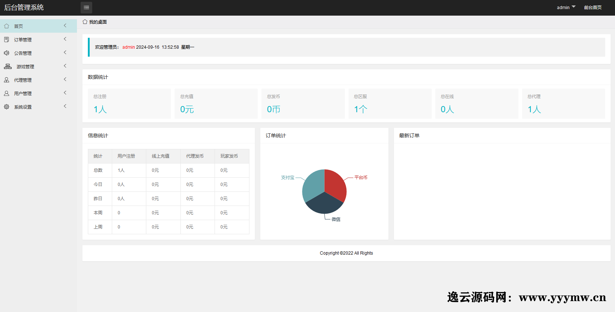The width and height of the screenshot is (615, 312).
Task: Open the 订单管理 sidebar menu
Action: (x=38, y=40)
